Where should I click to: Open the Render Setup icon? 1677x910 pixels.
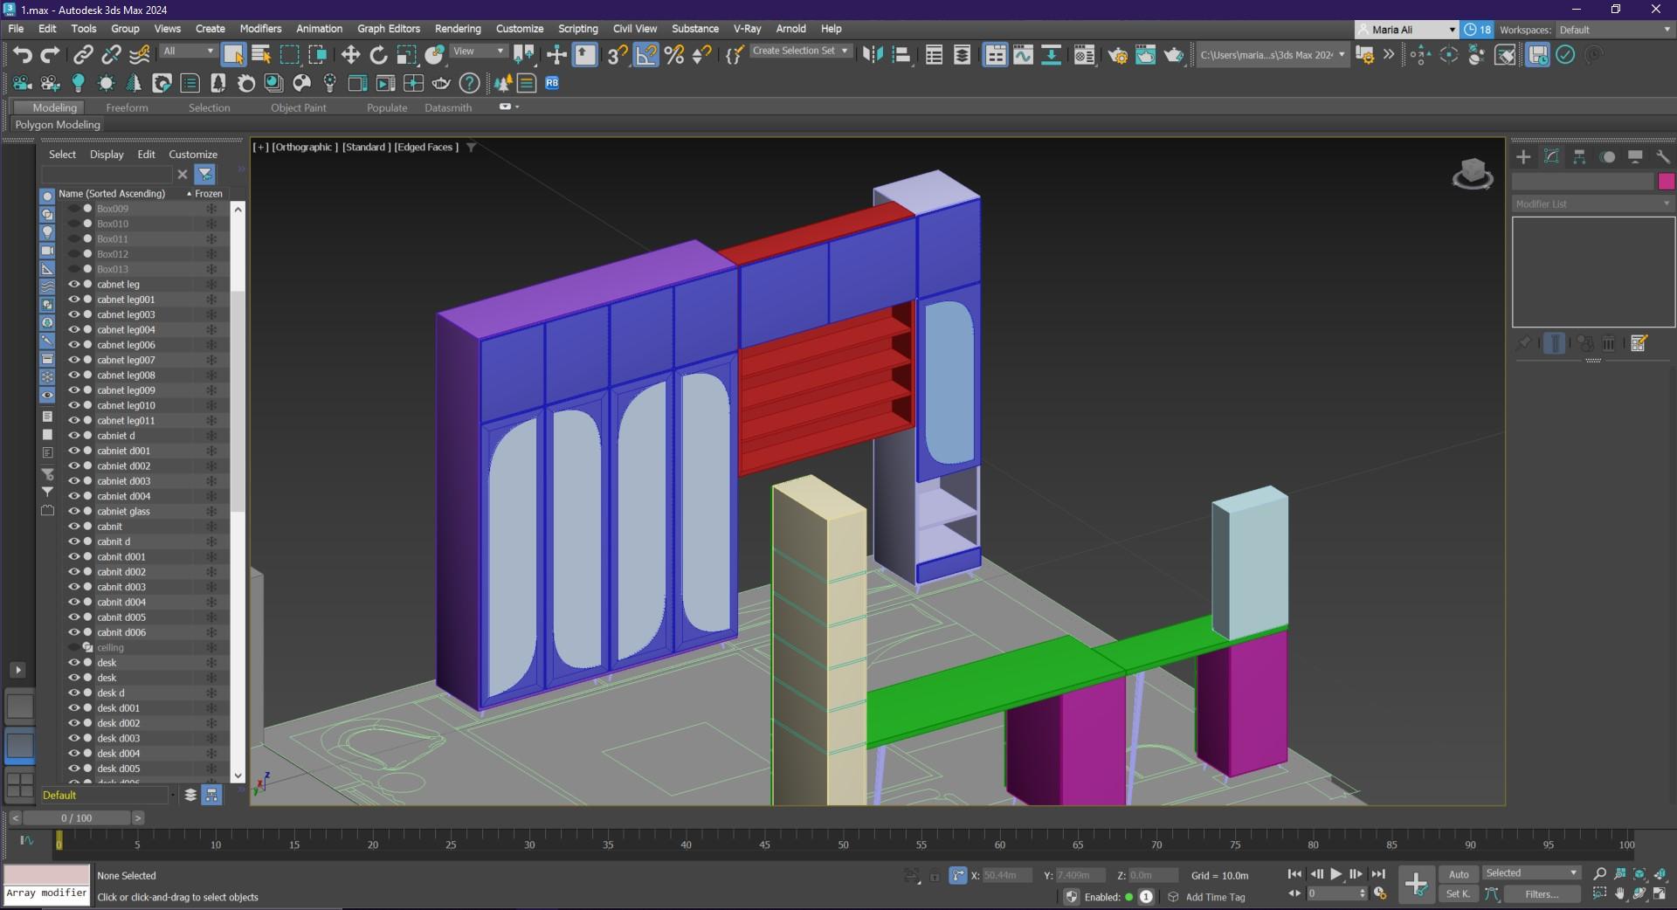[1117, 55]
